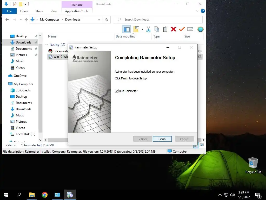The height and width of the screenshot is (200, 266).
Task: Click Finish in Rainmeter Setup
Action: pyautogui.click(x=162, y=139)
